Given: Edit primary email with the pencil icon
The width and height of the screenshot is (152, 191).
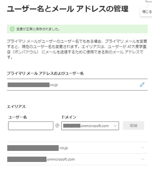Looking at the screenshot, I should click(x=142, y=84).
